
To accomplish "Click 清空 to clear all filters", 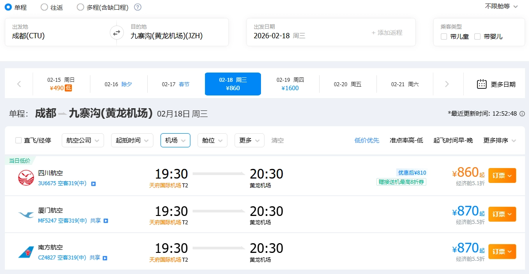I will click(278, 141).
